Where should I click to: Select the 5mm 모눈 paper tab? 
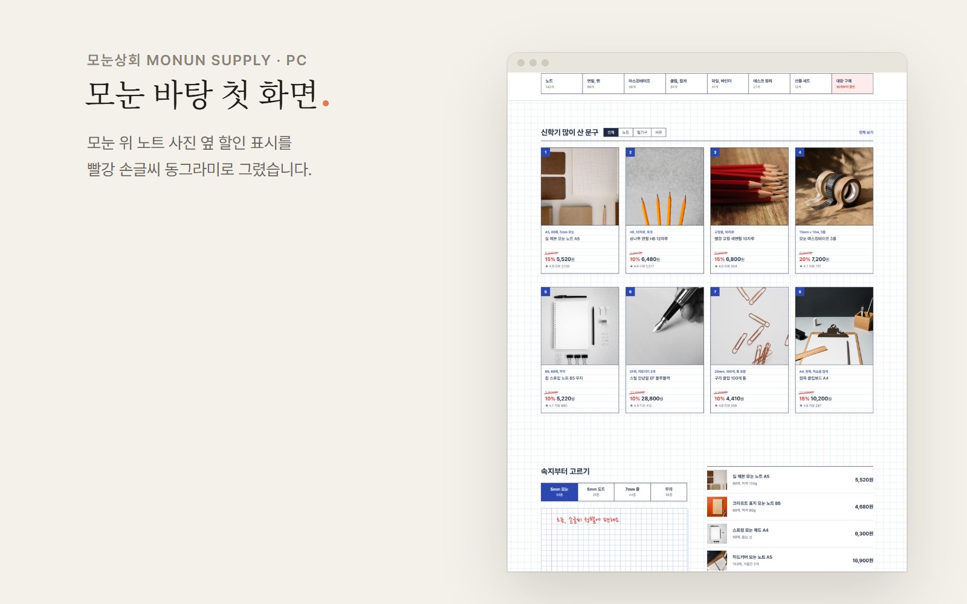(559, 492)
